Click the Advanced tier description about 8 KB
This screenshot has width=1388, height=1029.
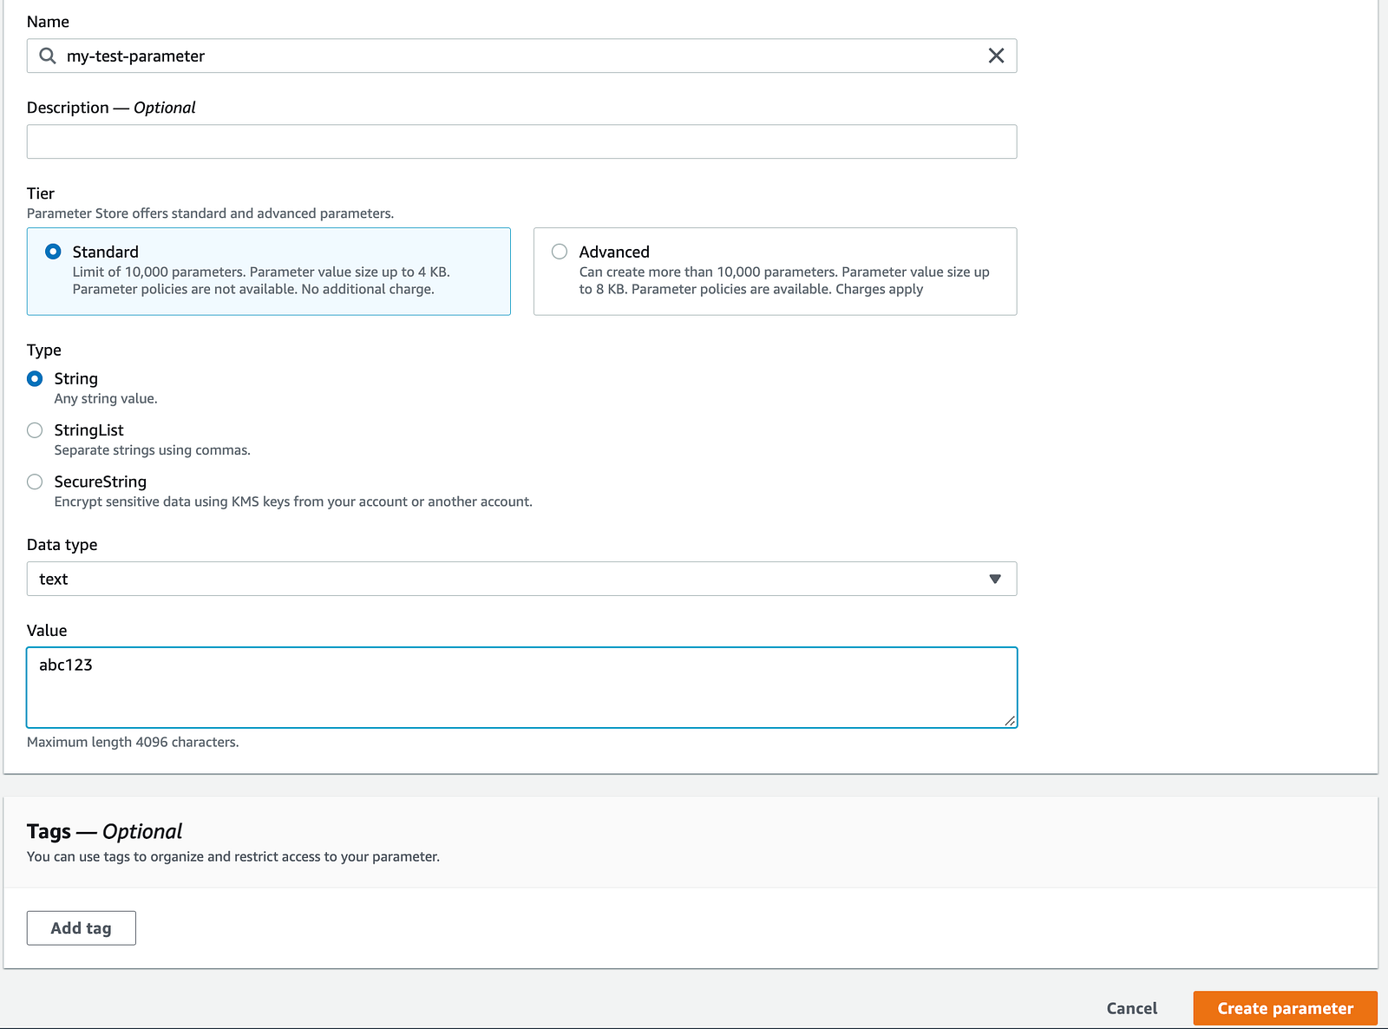[x=784, y=280]
